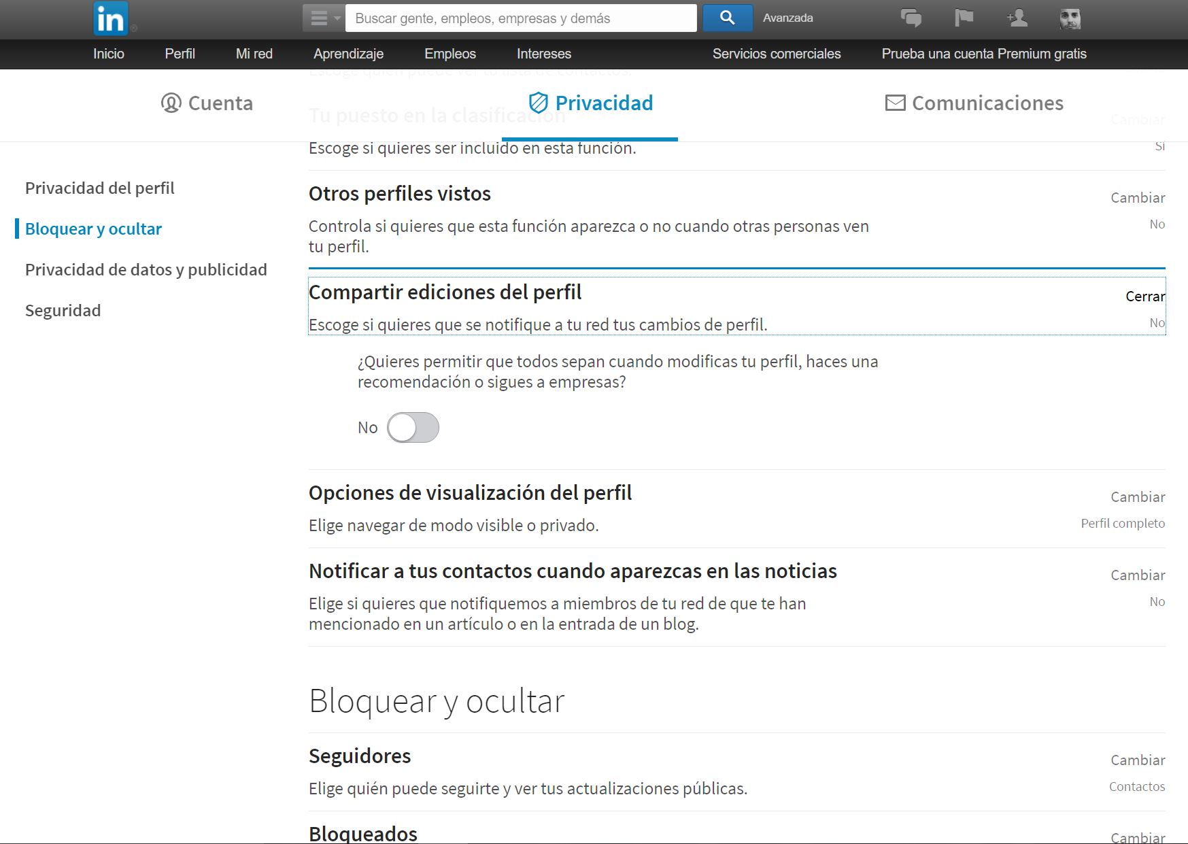The width and height of the screenshot is (1188, 844).
Task: Open the search category dropdown menu
Action: [x=324, y=18]
